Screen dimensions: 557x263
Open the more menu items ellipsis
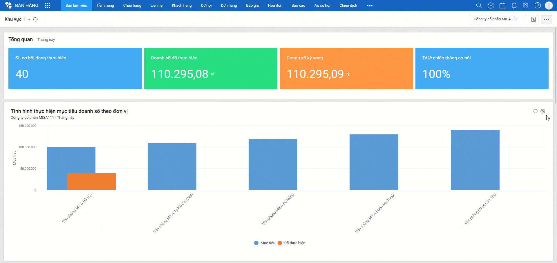pyautogui.click(x=370, y=6)
